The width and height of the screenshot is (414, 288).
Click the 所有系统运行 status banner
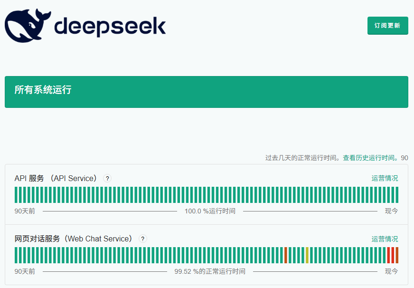[x=207, y=92]
